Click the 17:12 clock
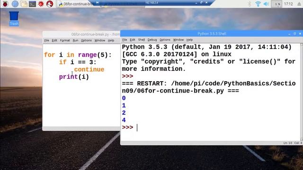 pyautogui.click(x=288, y=4)
